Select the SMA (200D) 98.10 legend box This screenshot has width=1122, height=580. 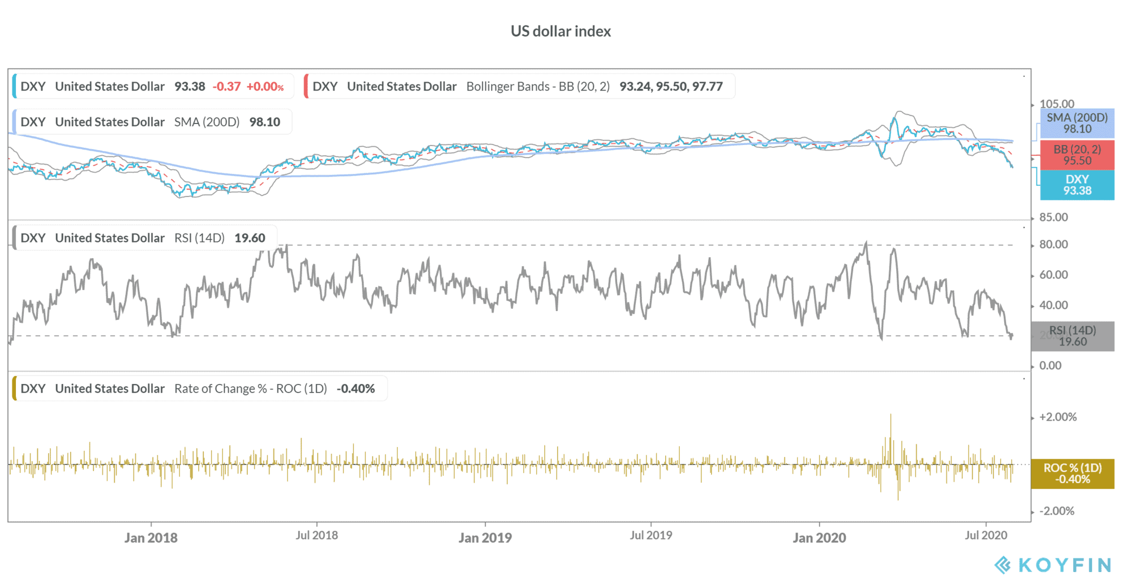152,122
